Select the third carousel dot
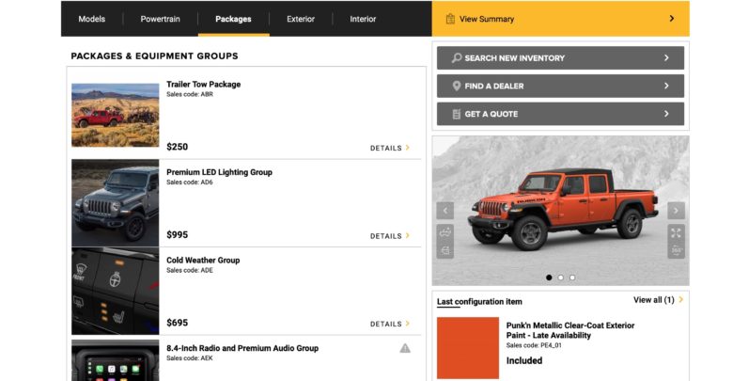This screenshot has width=733, height=381. [572, 278]
